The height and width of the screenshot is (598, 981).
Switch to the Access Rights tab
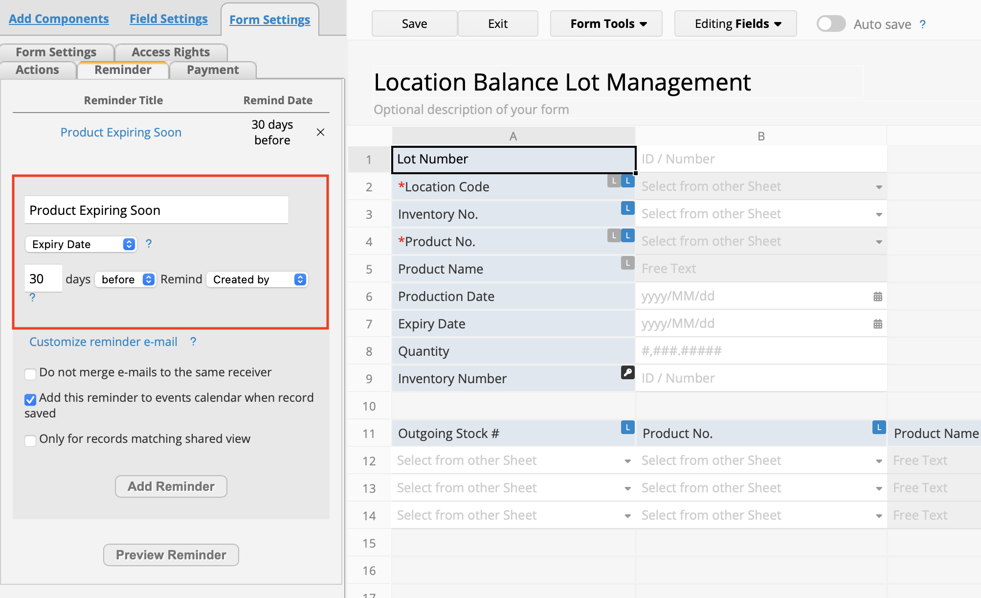pos(171,52)
